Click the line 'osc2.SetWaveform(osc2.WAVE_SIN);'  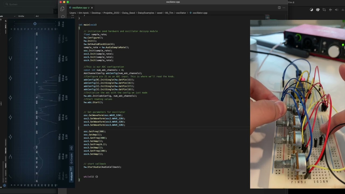click(104, 119)
